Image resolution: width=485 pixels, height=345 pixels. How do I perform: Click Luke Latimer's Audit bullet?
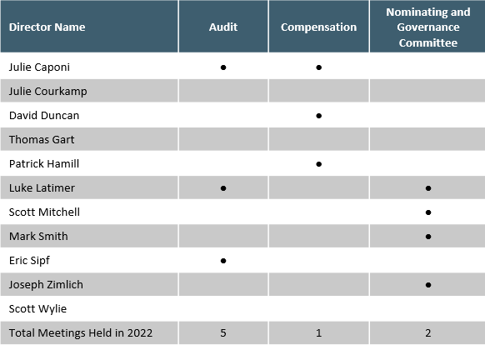click(223, 188)
